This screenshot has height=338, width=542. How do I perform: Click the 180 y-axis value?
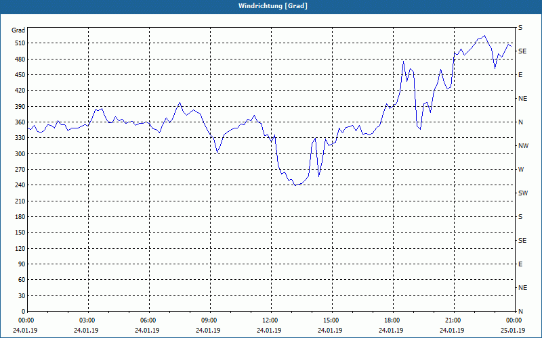pyautogui.click(x=20, y=217)
